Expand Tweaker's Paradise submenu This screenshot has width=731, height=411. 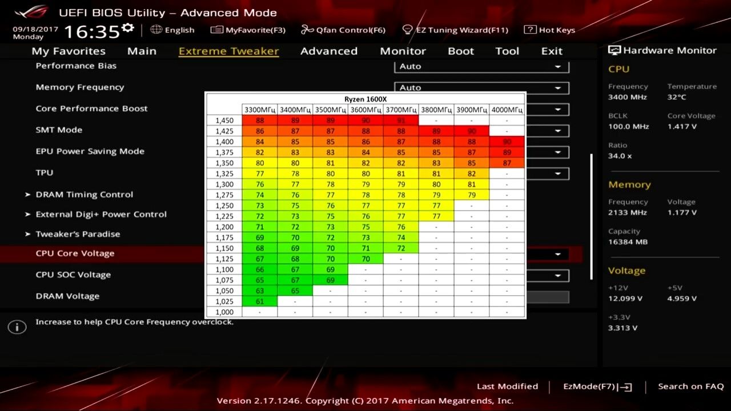tap(73, 233)
